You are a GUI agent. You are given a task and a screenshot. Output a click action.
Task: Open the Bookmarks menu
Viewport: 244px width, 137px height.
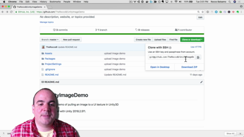point(55,2)
